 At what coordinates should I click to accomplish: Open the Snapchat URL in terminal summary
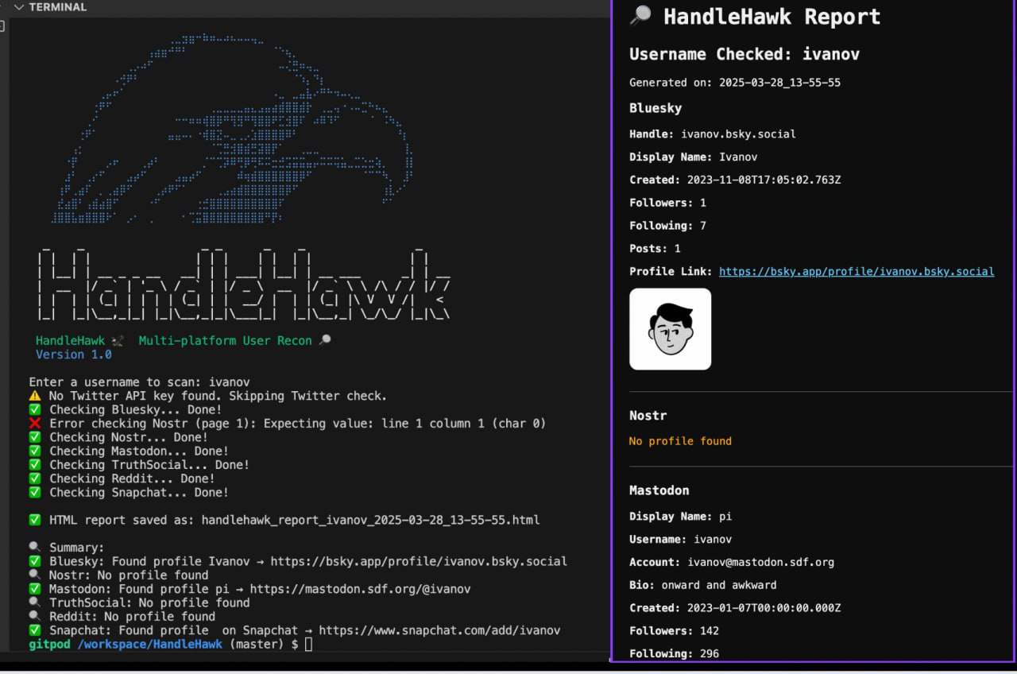coord(439,630)
